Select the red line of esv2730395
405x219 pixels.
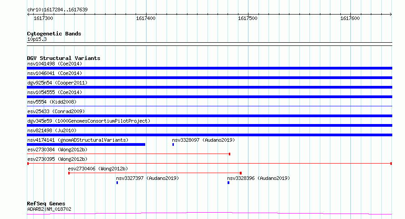[209, 164]
